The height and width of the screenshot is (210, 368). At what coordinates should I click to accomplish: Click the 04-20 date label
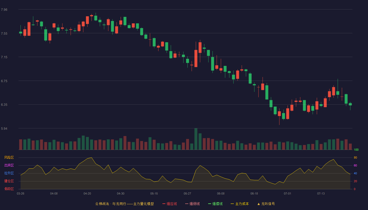point(87,194)
